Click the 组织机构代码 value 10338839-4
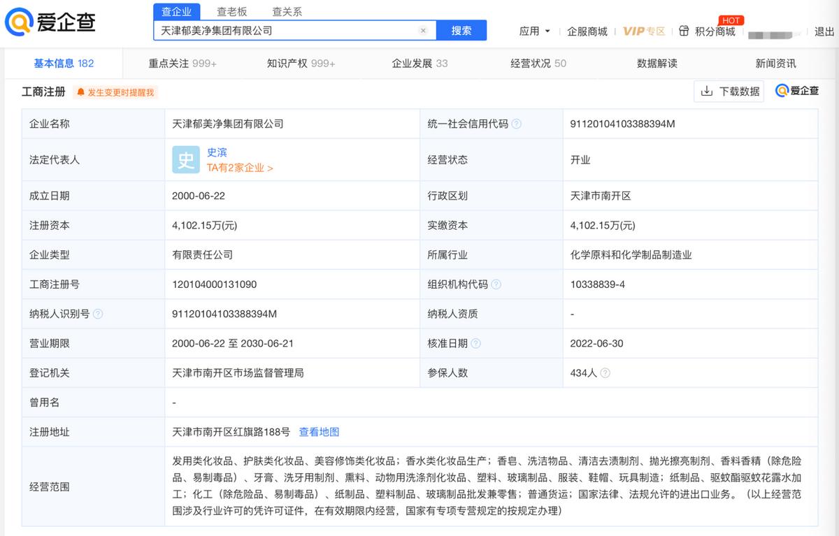This screenshot has width=839, height=536. click(598, 284)
